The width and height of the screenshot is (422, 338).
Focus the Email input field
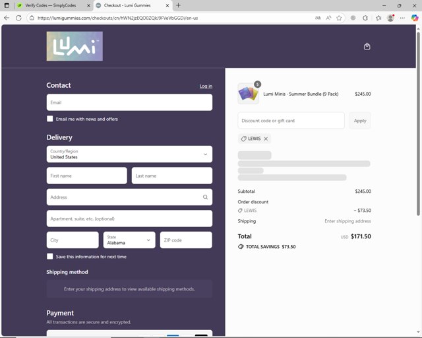tap(129, 102)
